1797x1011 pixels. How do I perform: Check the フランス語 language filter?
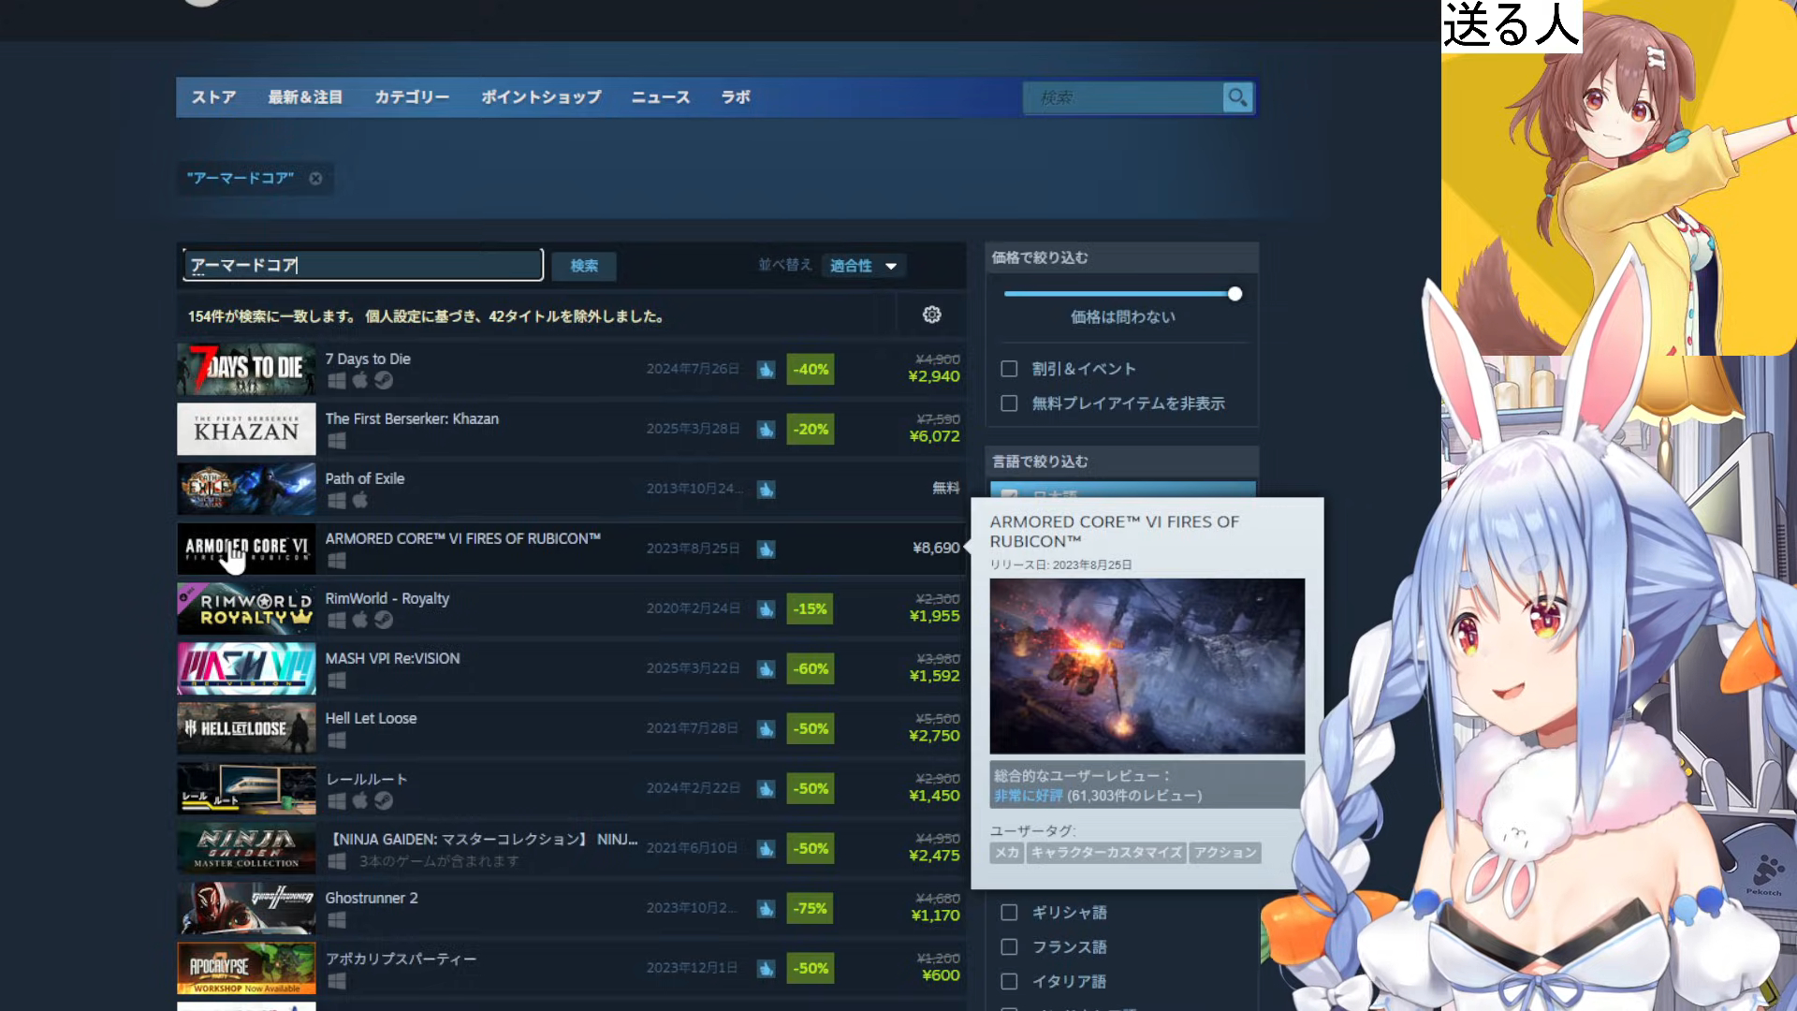[1009, 946]
